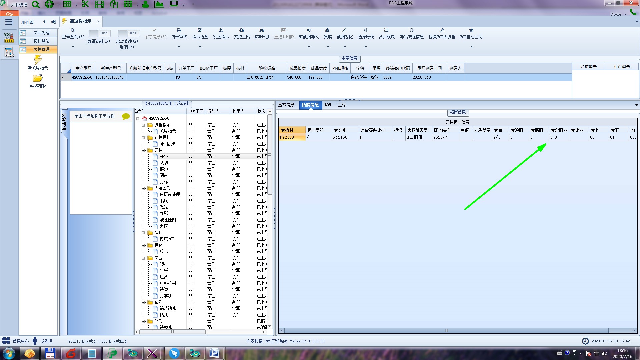Click the 文控上网 cloud upload icon

242,30
